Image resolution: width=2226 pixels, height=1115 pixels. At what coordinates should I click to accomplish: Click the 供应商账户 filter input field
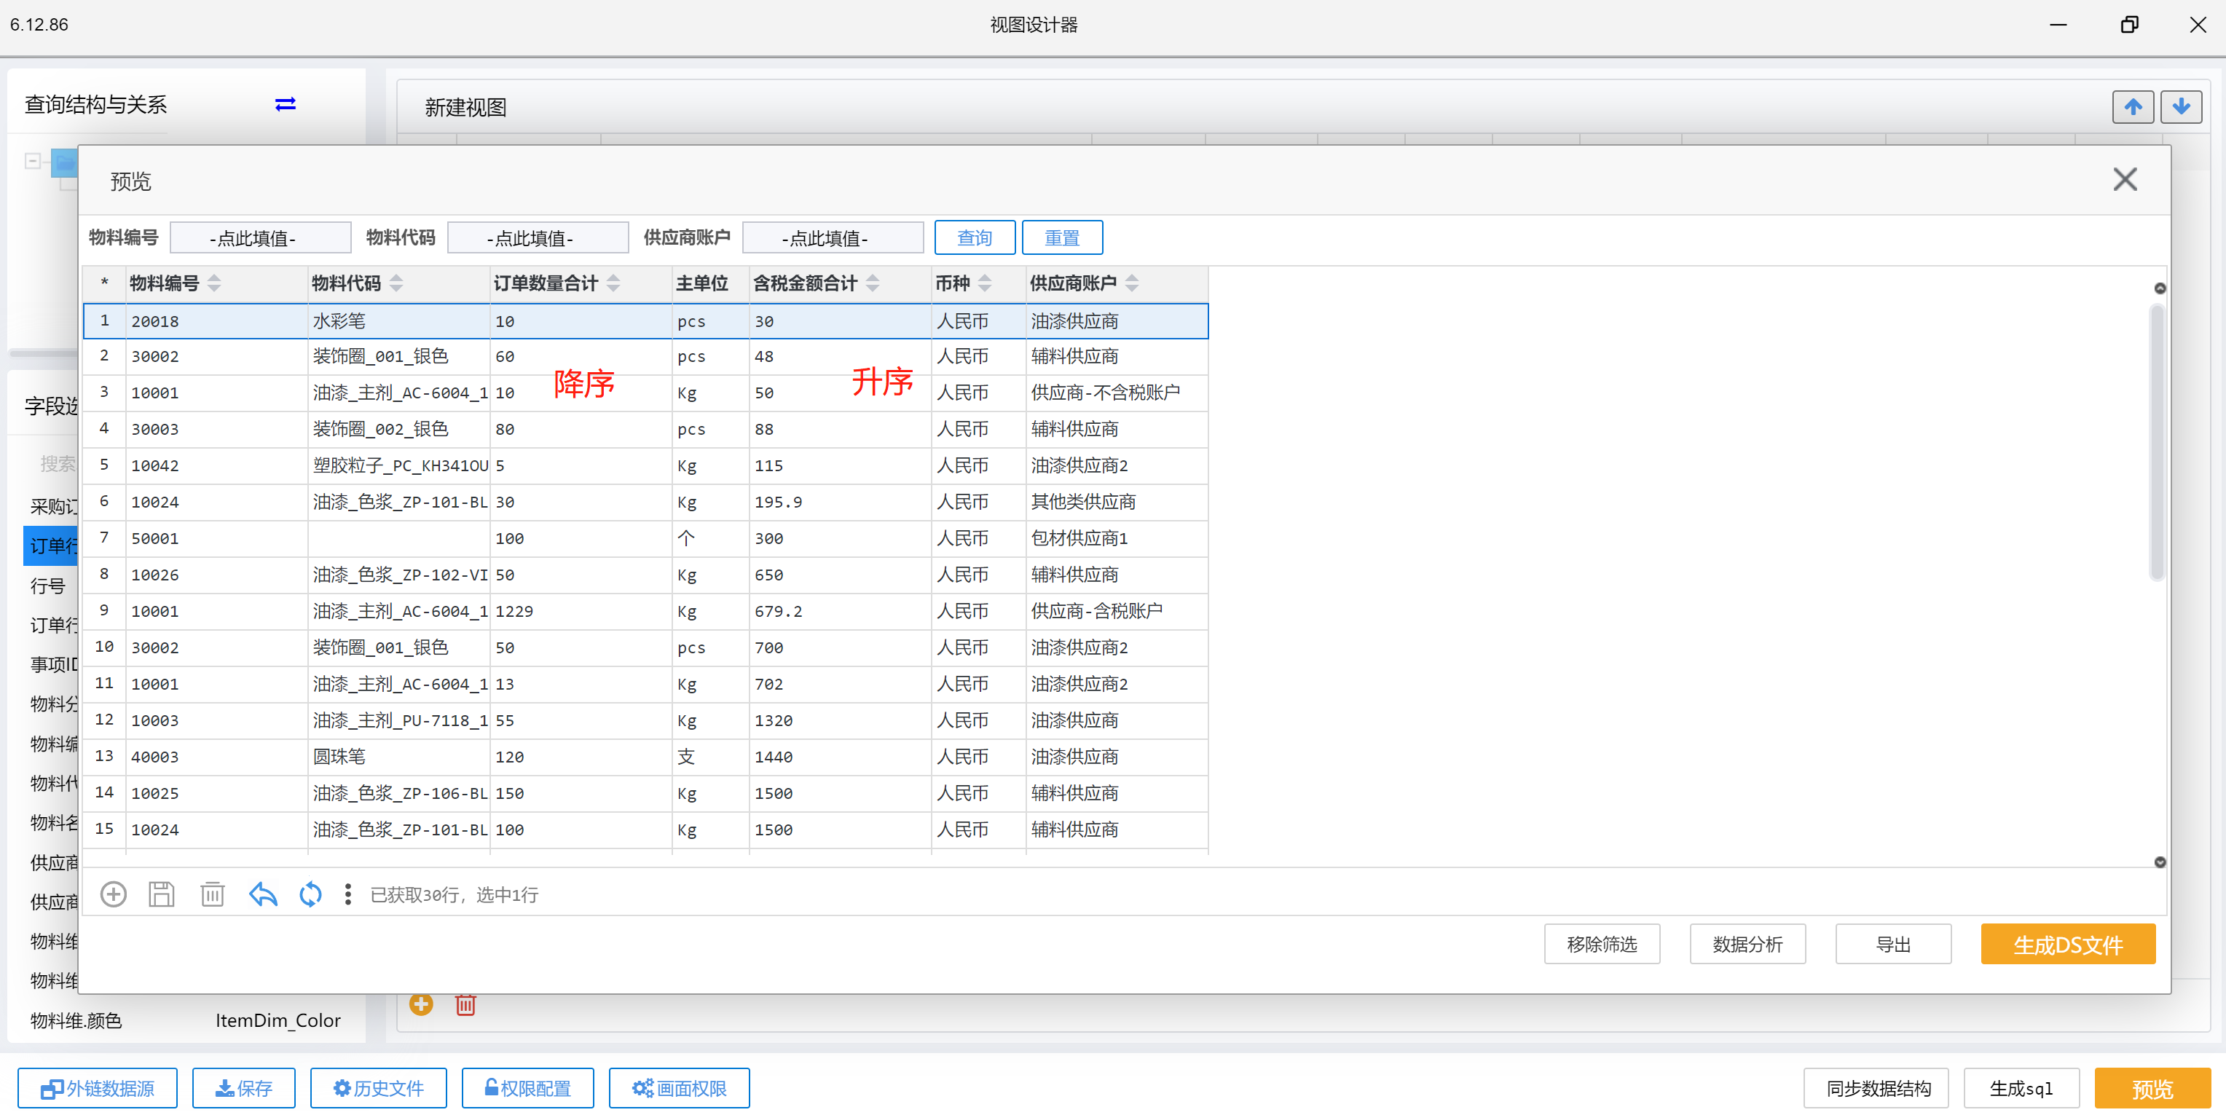833,238
